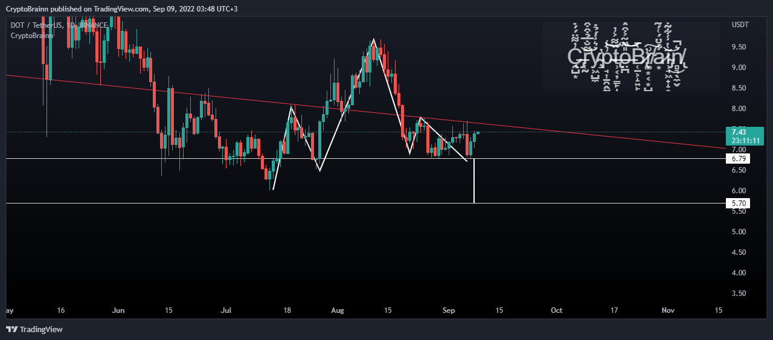
Task: Click the Sep date on the time axis
Action: click(x=449, y=310)
